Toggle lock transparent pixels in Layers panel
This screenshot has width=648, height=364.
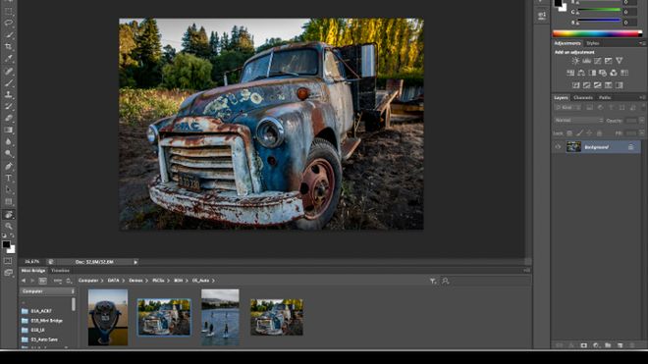coord(569,133)
